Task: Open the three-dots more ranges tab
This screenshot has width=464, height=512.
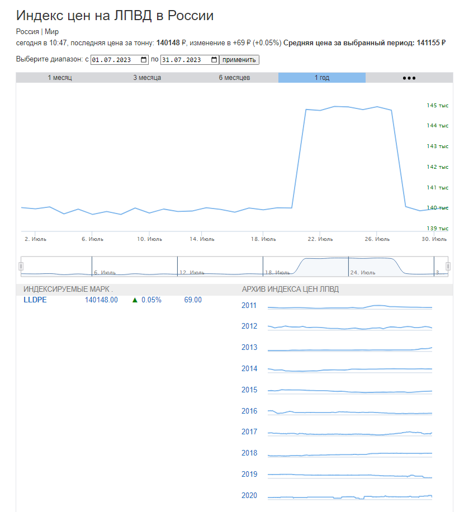Action: click(x=409, y=78)
